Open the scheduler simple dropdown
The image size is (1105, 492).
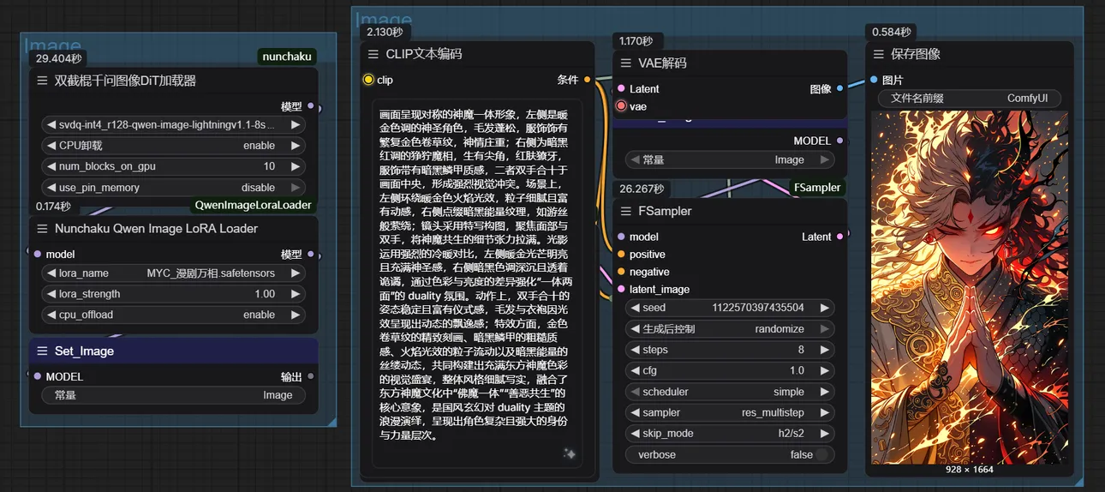[728, 392]
